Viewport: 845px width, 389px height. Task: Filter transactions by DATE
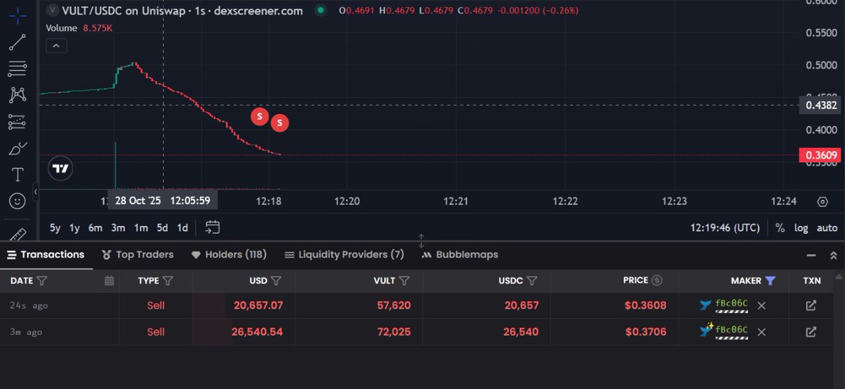pyautogui.click(x=42, y=280)
